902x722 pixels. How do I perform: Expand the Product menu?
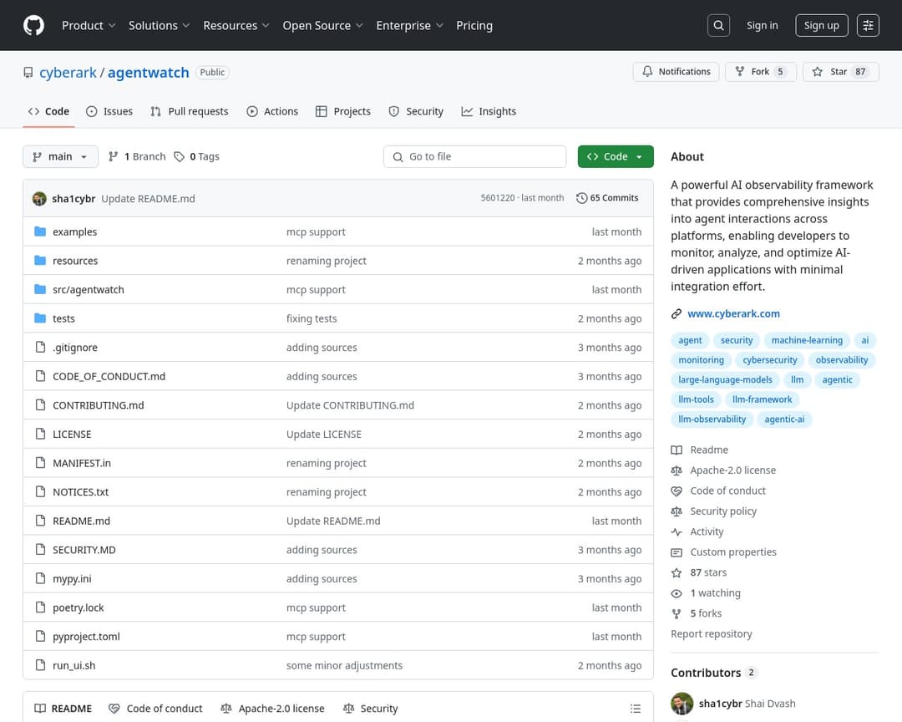tap(89, 25)
